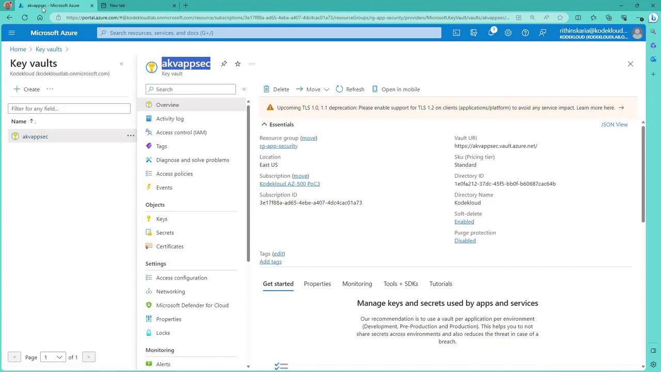
Task: Click the Feedback icon in the Azure header
Action: 543,33
